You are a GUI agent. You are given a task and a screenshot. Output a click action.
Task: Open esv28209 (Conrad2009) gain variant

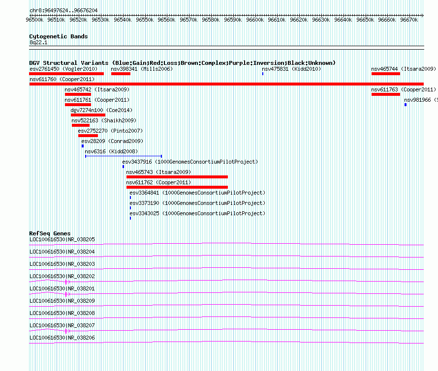(112, 141)
